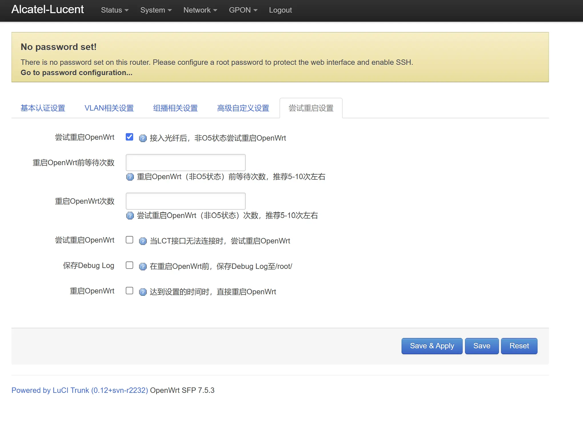This screenshot has height=424, width=583.
Task: Click the 重启OpenWrt次数 label
Action: (x=85, y=201)
